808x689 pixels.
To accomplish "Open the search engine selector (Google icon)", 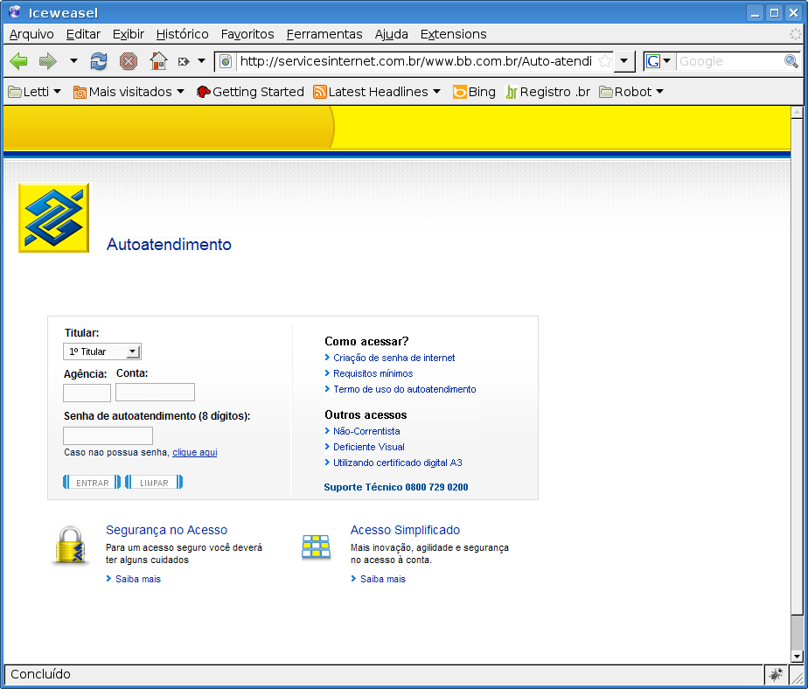I will (x=658, y=61).
